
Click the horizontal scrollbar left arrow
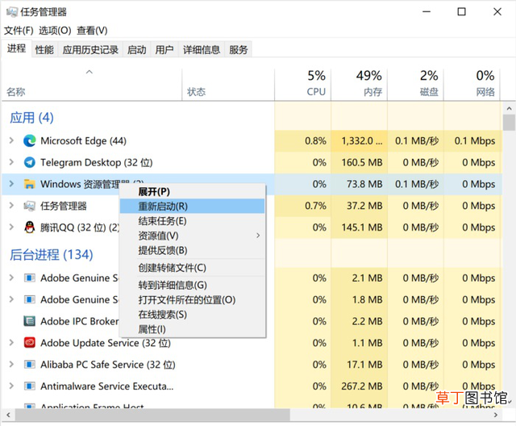click(x=9, y=415)
